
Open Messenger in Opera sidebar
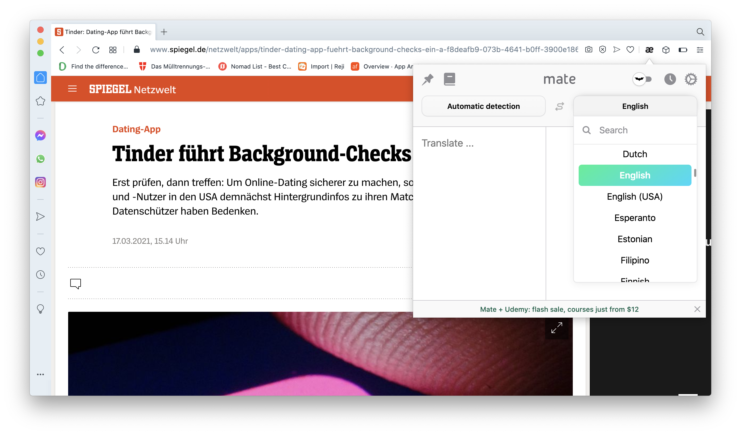point(40,135)
